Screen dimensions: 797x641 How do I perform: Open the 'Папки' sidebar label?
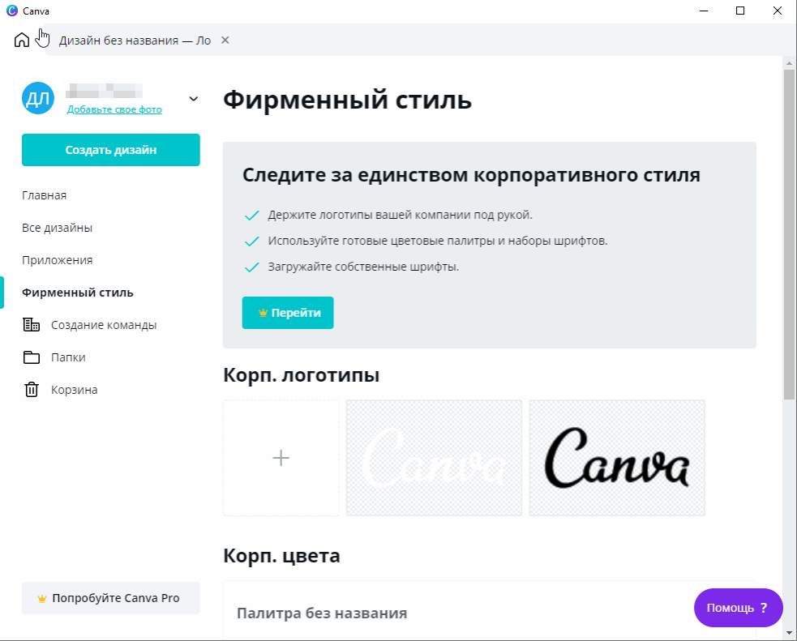[68, 357]
